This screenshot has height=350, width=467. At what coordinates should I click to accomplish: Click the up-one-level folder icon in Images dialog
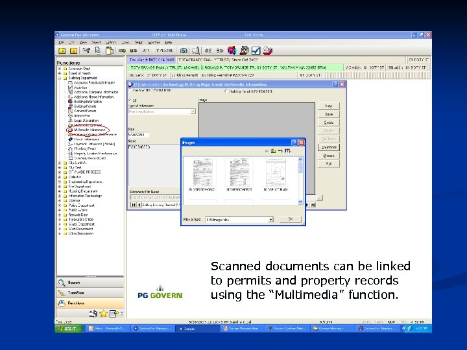(273, 151)
